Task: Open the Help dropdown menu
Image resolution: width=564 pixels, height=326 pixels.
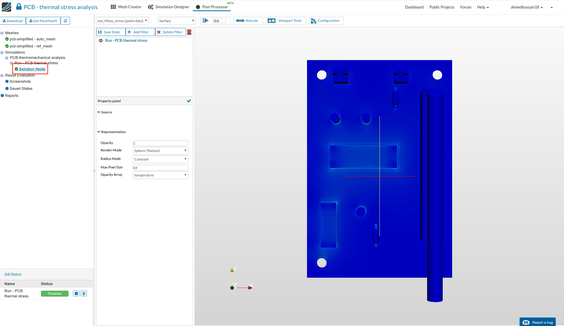Action: click(483, 7)
